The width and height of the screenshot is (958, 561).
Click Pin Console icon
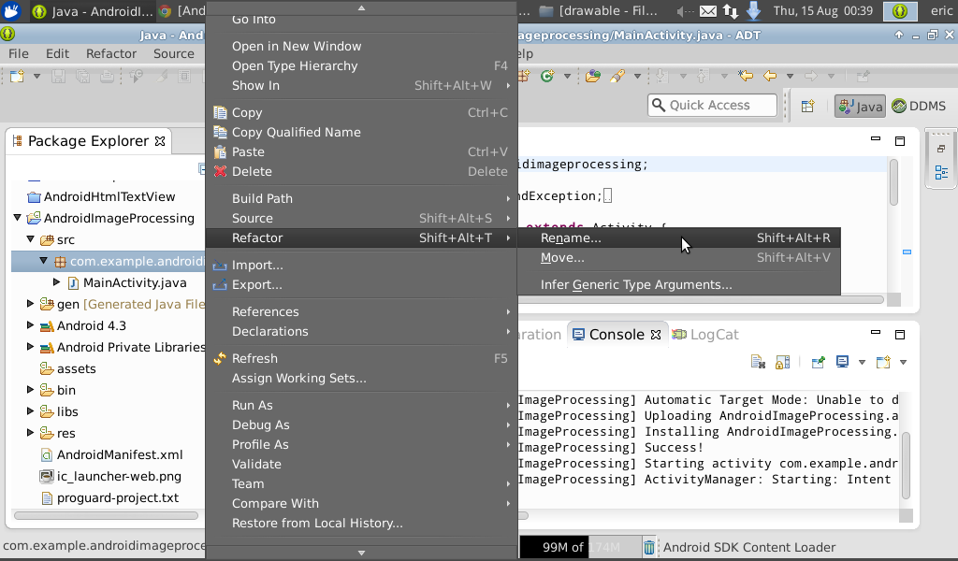pyautogui.click(x=818, y=363)
